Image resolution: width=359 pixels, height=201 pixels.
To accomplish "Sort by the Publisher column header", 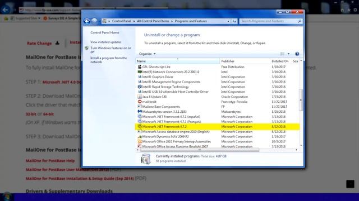I will [245, 61].
